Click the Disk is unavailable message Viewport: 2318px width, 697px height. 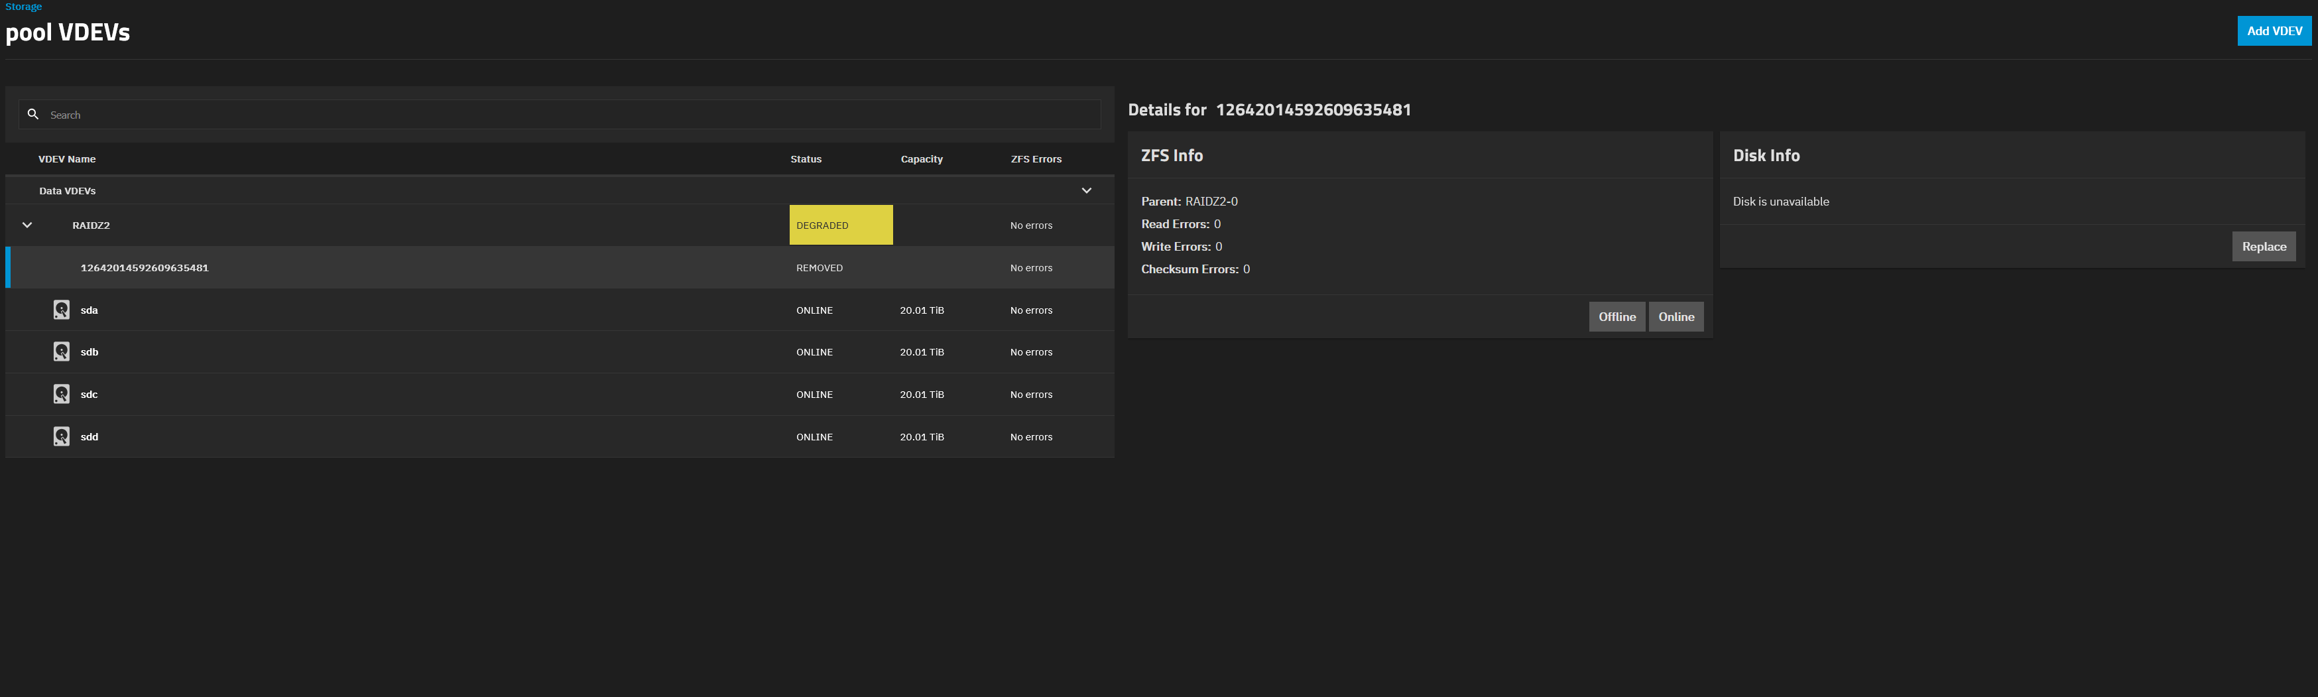click(x=1781, y=202)
